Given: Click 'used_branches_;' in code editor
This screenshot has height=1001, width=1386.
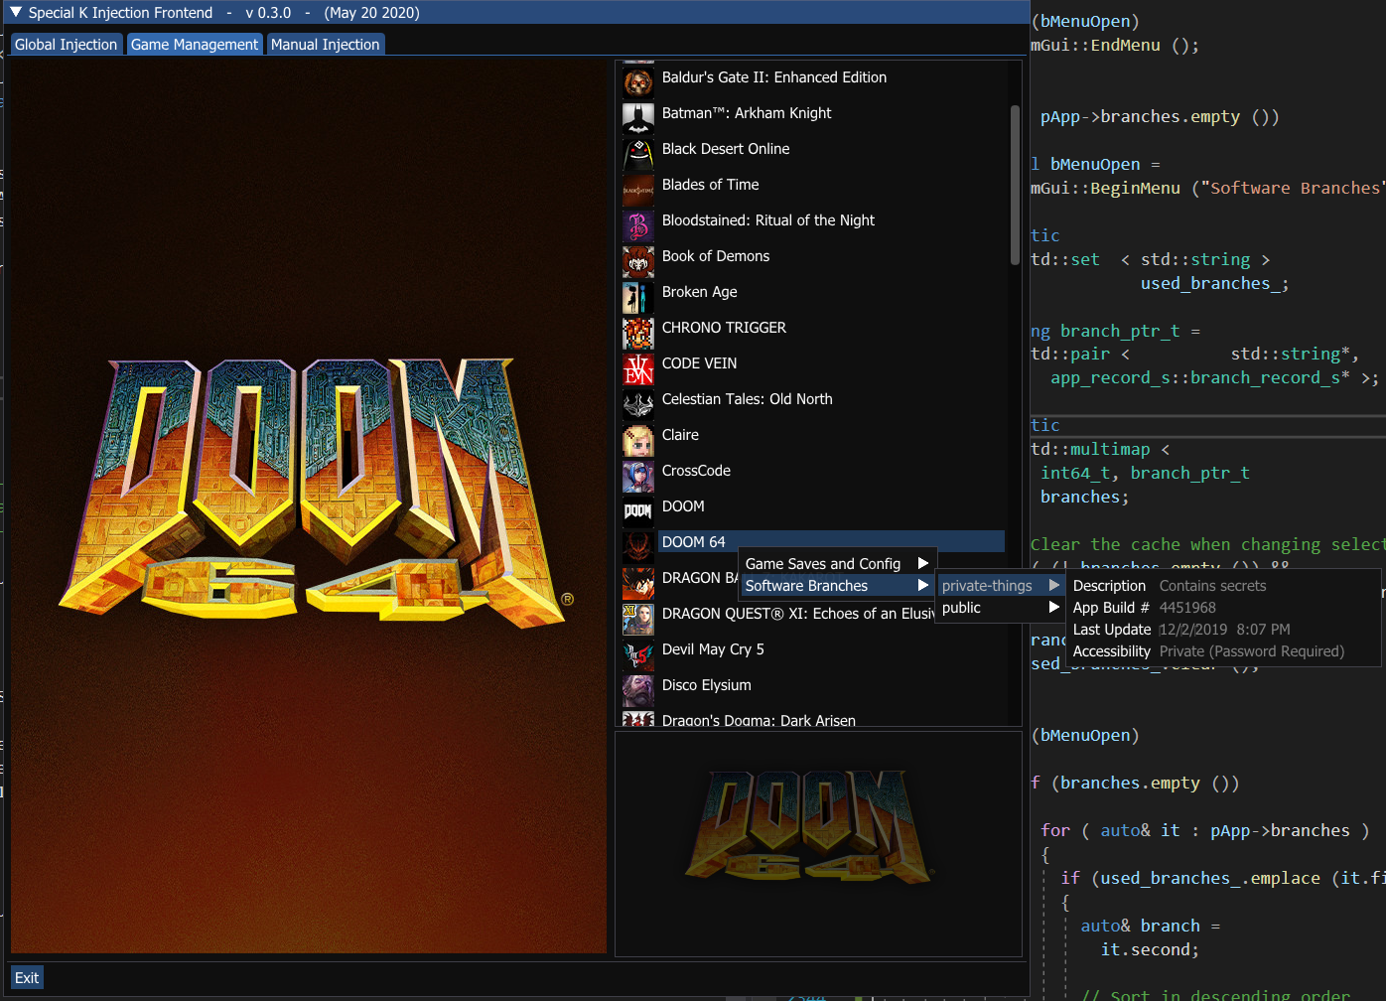Looking at the screenshot, I should pos(1214,283).
